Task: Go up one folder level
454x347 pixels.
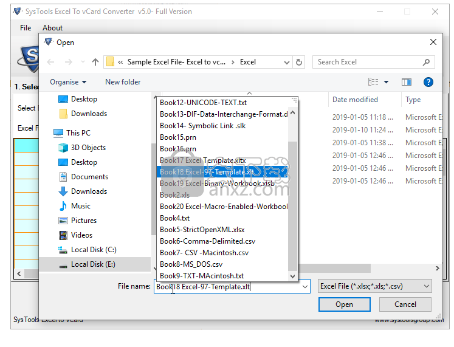Action: point(95,62)
